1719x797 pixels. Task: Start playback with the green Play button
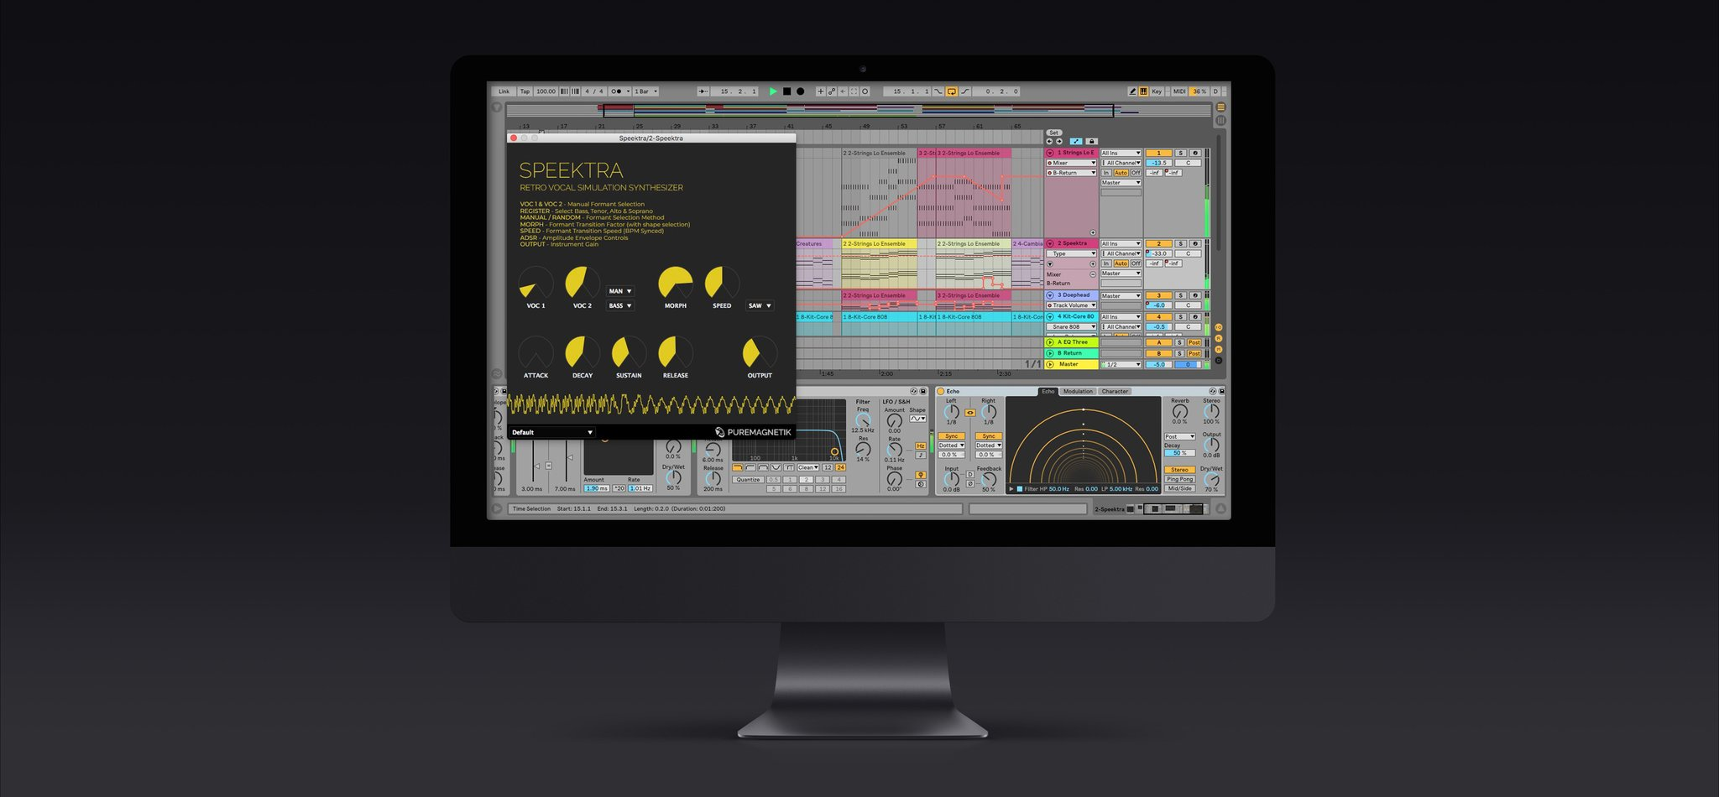coord(773,91)
